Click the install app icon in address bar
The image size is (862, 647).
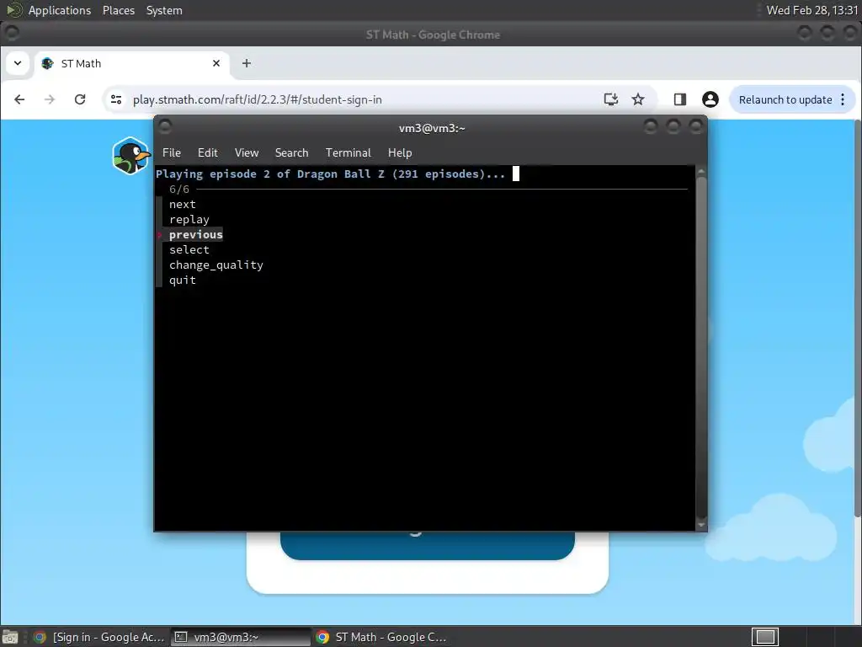click(611, 99)
